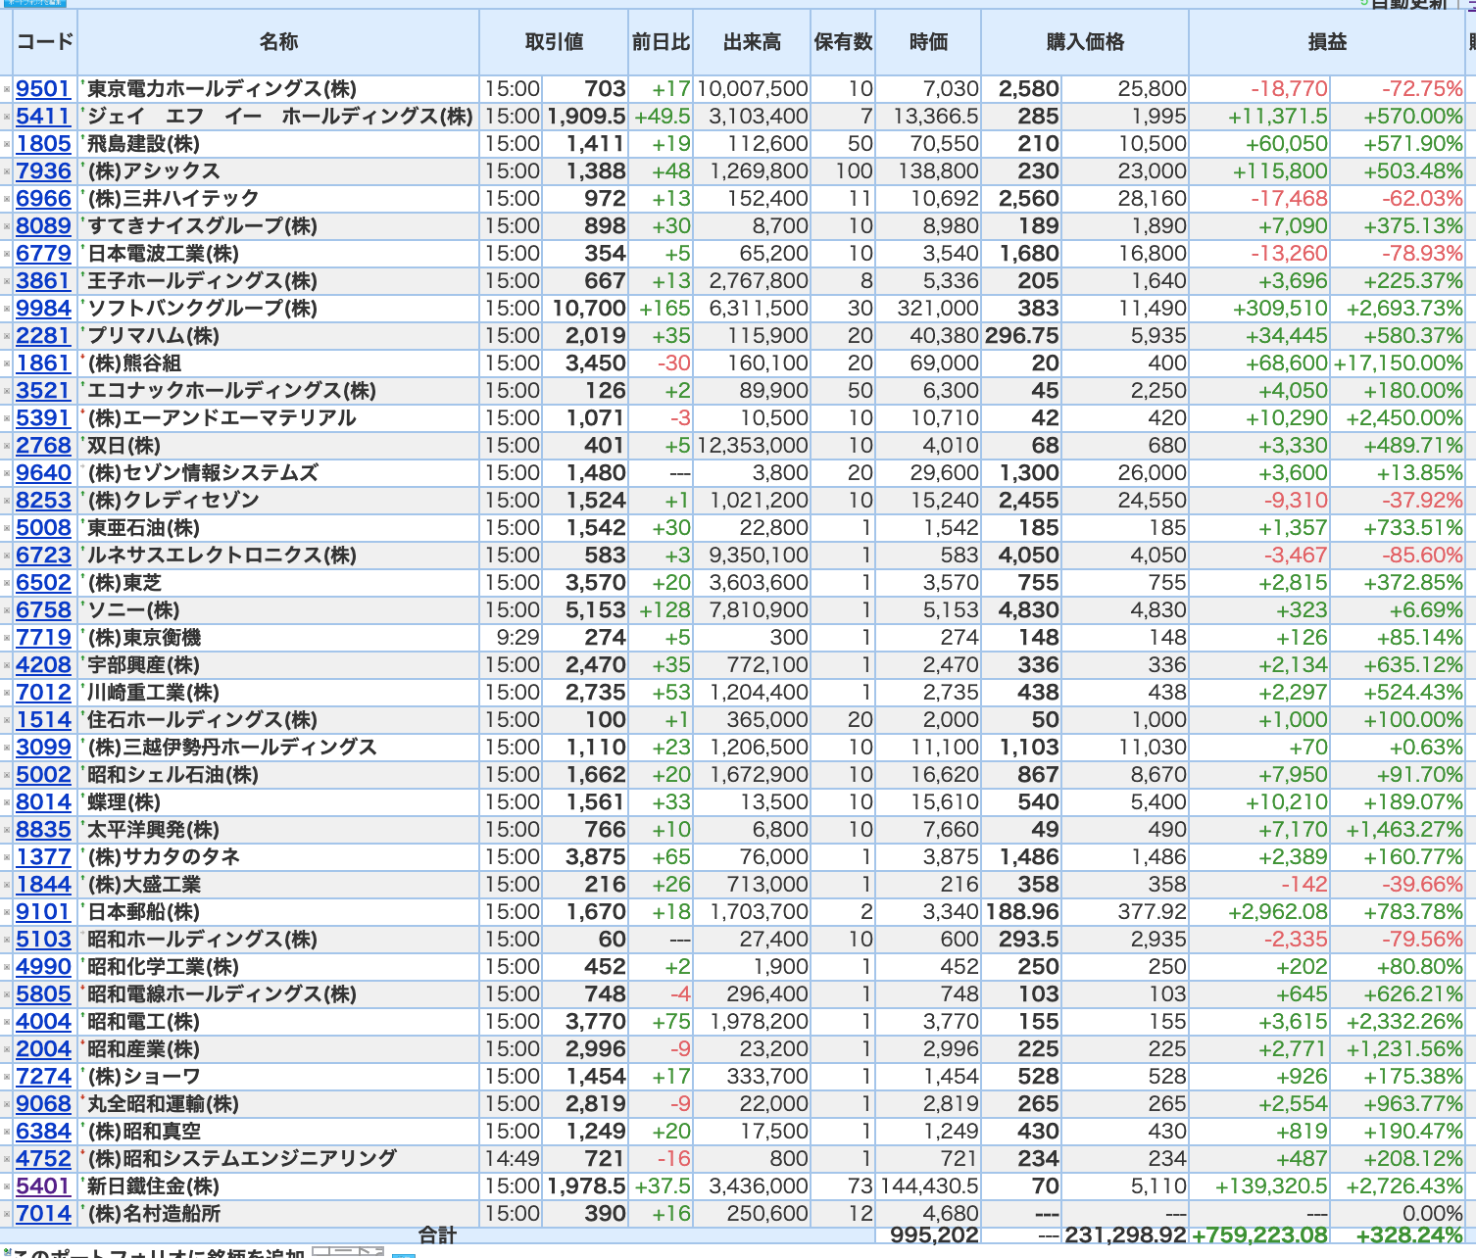Follow the 6502 code link
Screen dimensions: 1476x1258
(x=43, y=583)
